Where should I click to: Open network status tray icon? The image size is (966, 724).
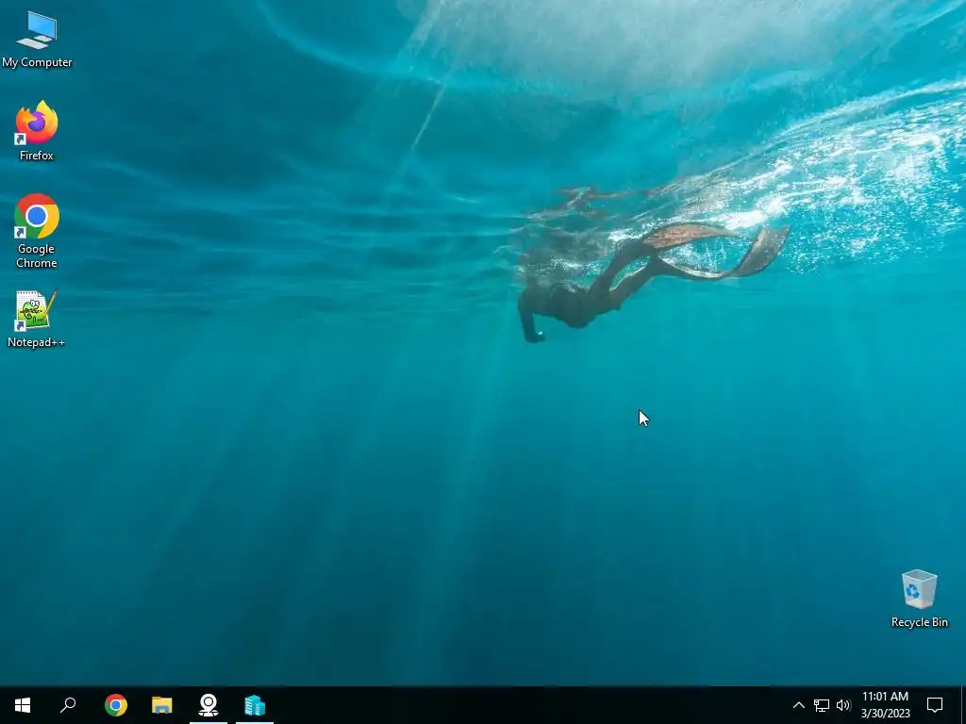822,705
